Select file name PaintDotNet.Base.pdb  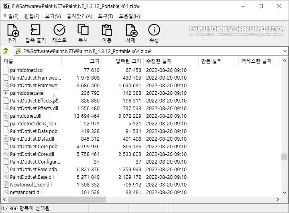click(34, 170)
